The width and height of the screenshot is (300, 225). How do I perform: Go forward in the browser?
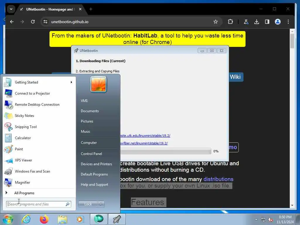22,22
